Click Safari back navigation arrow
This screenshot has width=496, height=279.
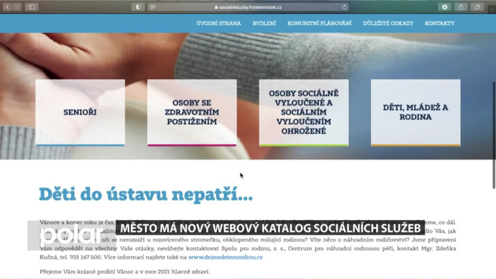[6, 7]
